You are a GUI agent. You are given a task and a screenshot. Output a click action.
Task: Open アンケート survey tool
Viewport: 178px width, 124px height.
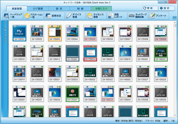point(159,16)
